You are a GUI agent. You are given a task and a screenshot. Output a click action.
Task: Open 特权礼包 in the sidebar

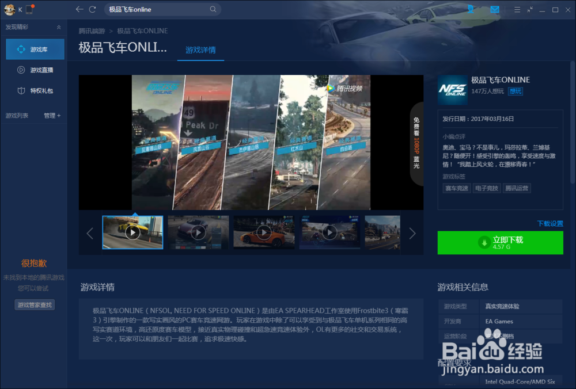[35, 91]
